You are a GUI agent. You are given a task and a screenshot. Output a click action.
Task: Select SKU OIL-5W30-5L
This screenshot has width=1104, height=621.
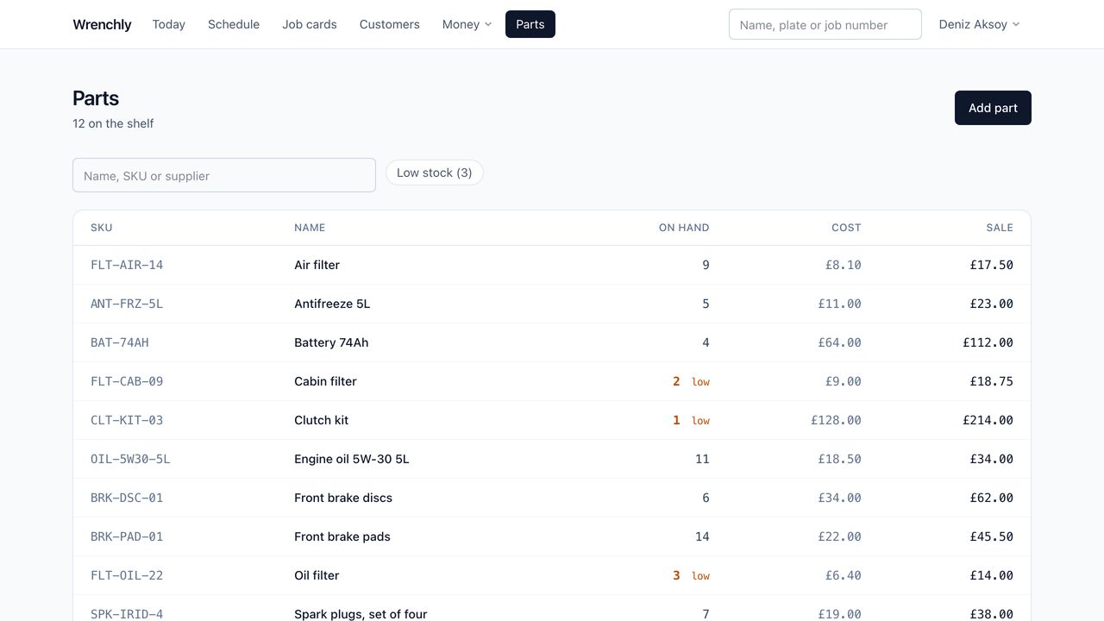coord(130,459)
